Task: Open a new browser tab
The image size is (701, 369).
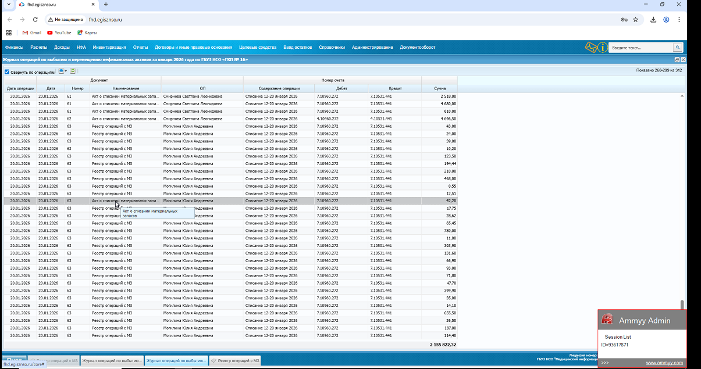Action: 105,4
